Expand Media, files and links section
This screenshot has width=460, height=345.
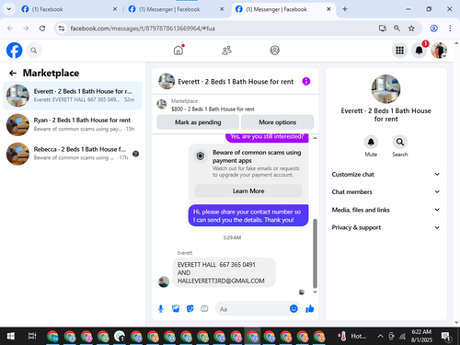click(385, 210)
